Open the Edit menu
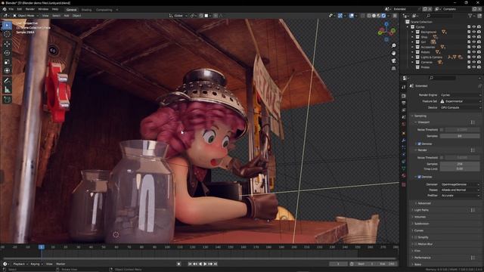Screen dimensions: 484x272 [20, 9]
